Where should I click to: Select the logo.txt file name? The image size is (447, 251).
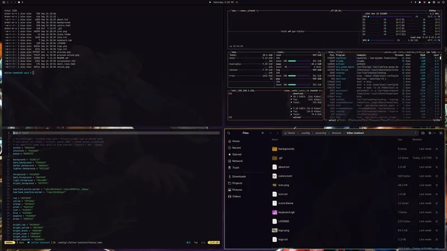point(283,240)
